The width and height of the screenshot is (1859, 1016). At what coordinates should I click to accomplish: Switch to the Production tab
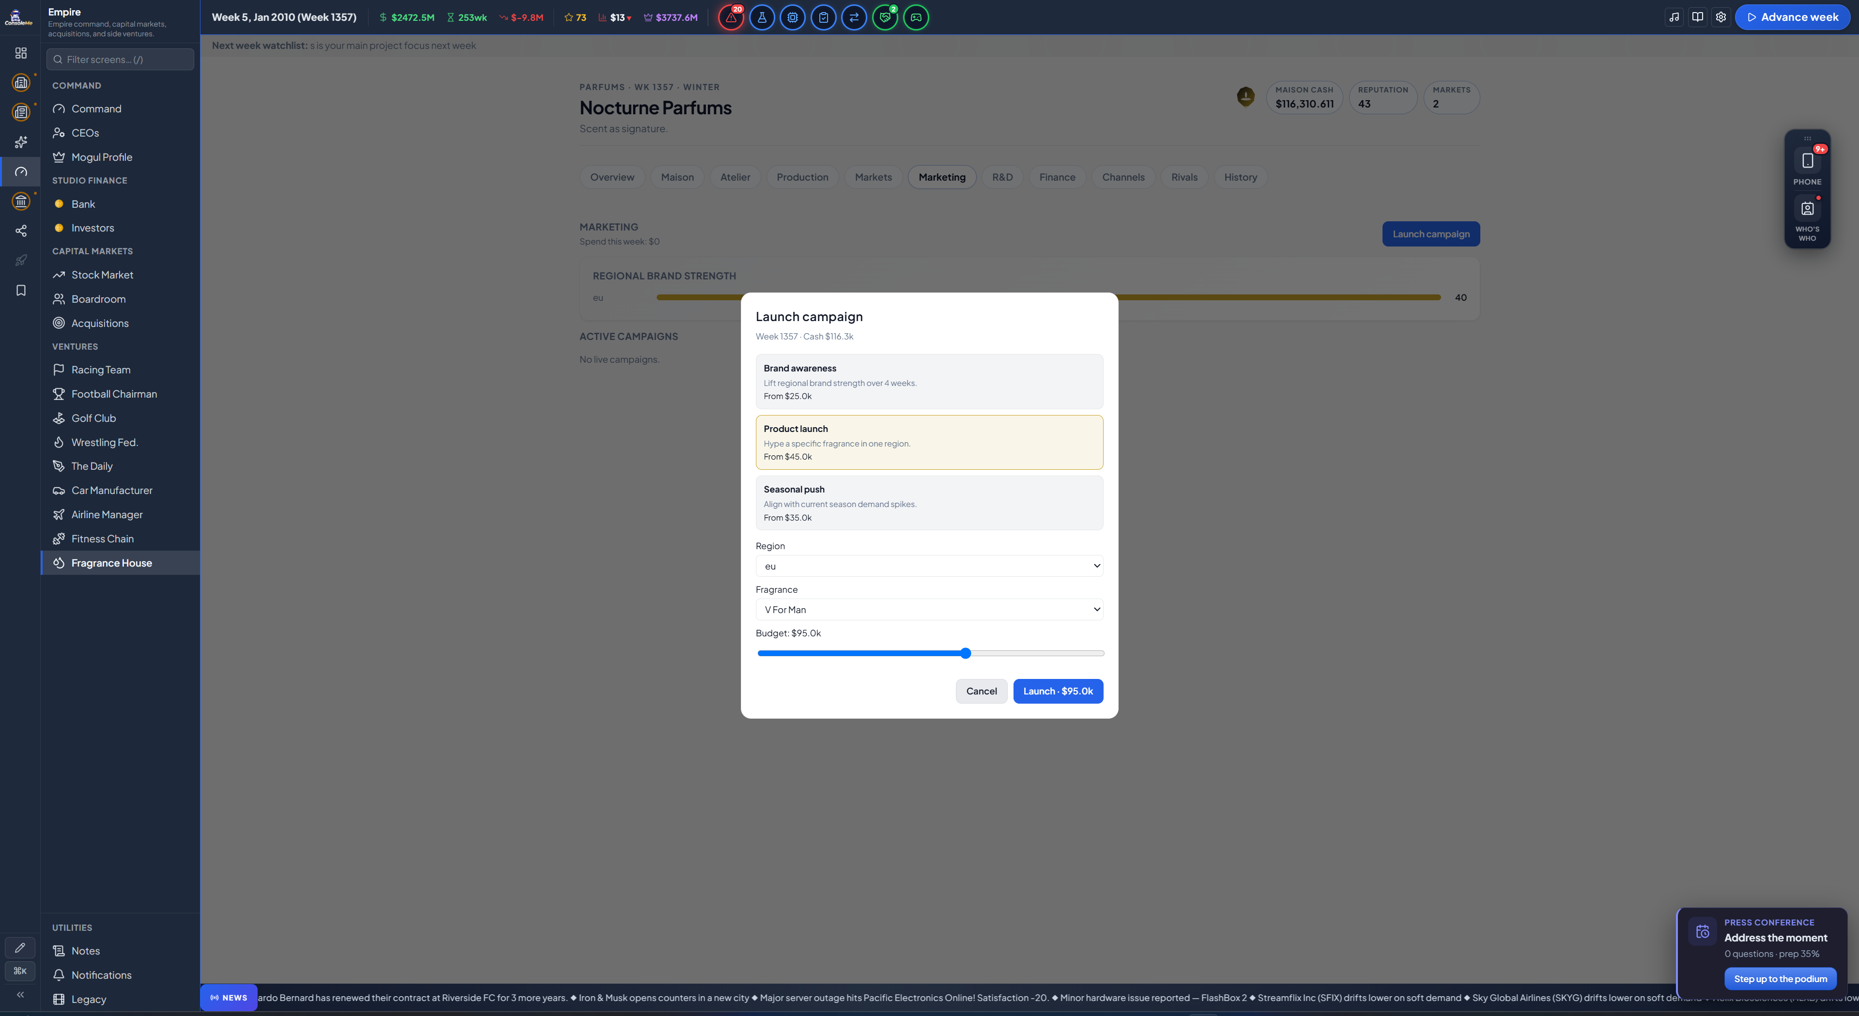click(x=802, y=178)
